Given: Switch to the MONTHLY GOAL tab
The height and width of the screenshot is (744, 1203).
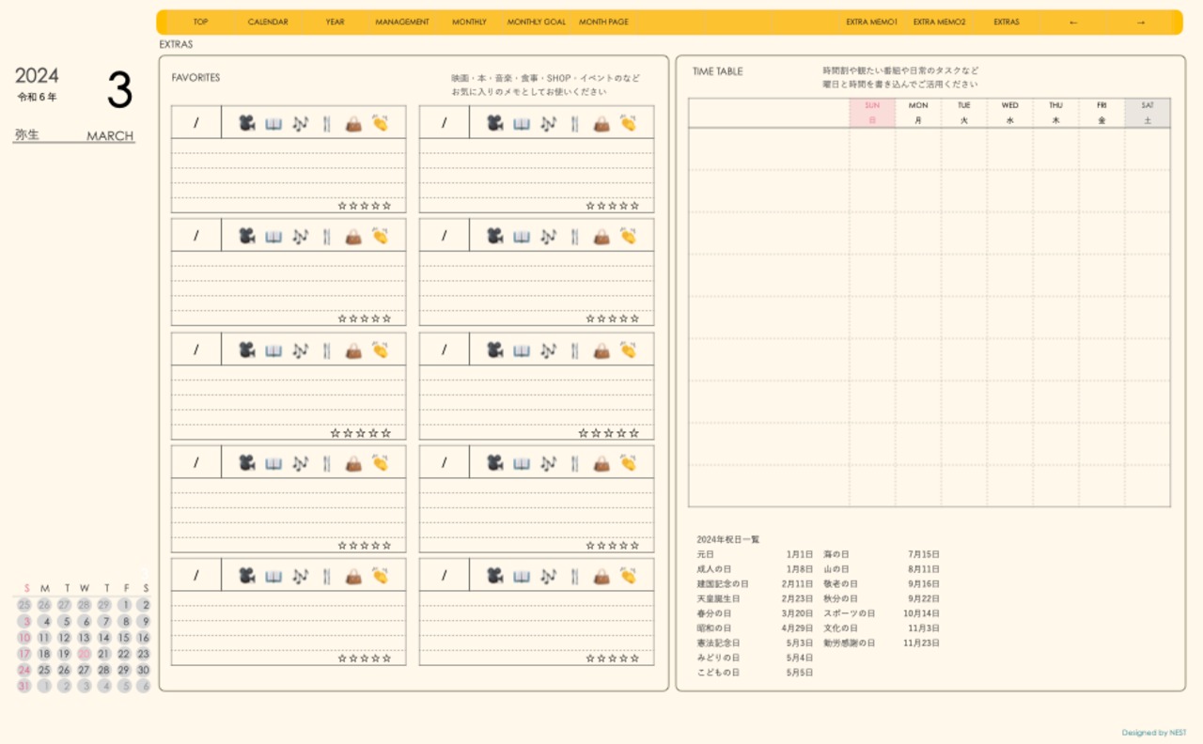Looking at the screenshot, I should coord(537,23).
